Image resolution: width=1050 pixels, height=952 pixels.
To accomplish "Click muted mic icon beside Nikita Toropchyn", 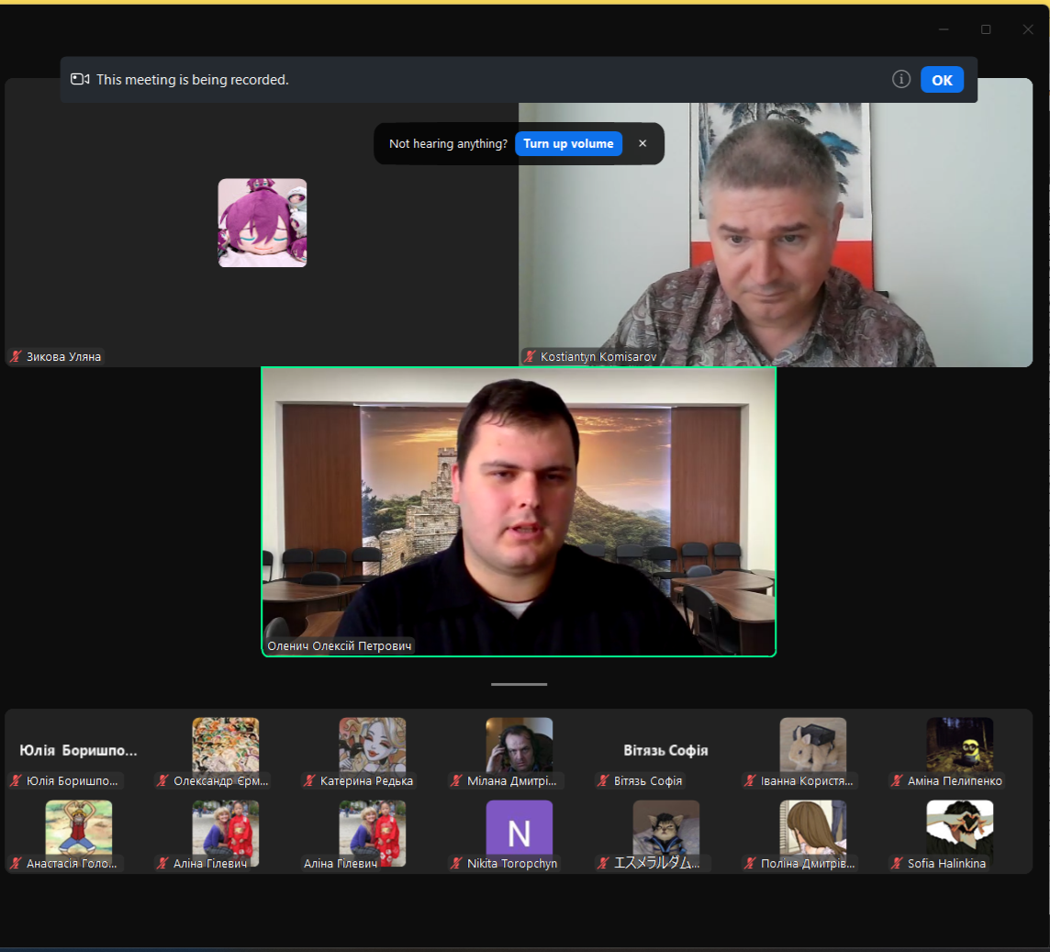I will pos(456,864).
